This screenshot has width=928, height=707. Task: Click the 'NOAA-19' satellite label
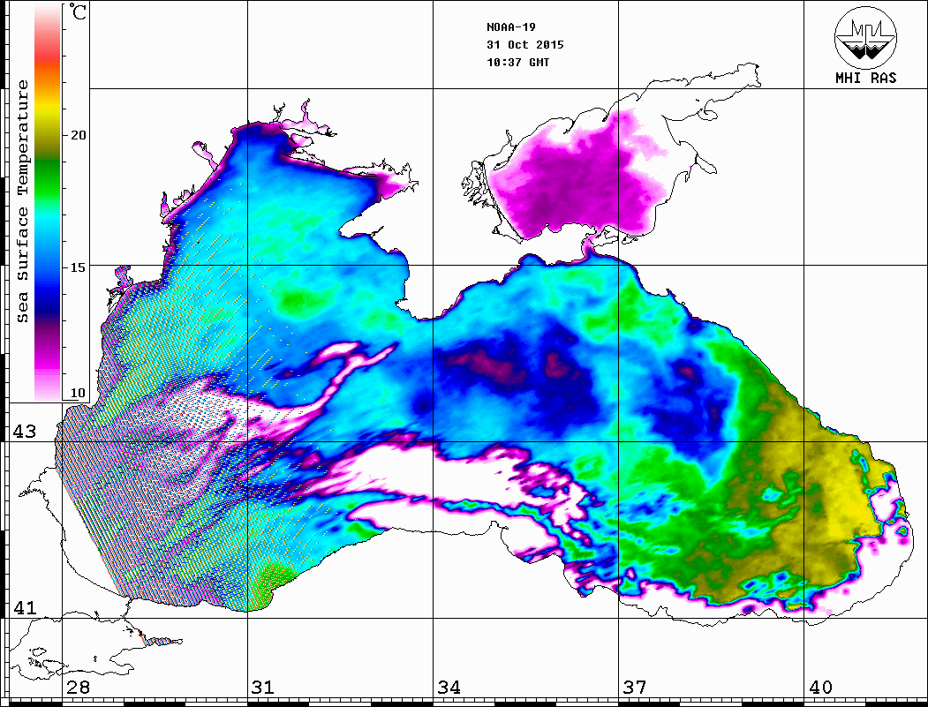coord(511,27)
